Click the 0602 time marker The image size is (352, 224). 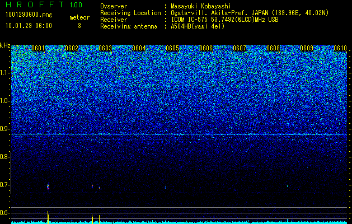(72, 48)
